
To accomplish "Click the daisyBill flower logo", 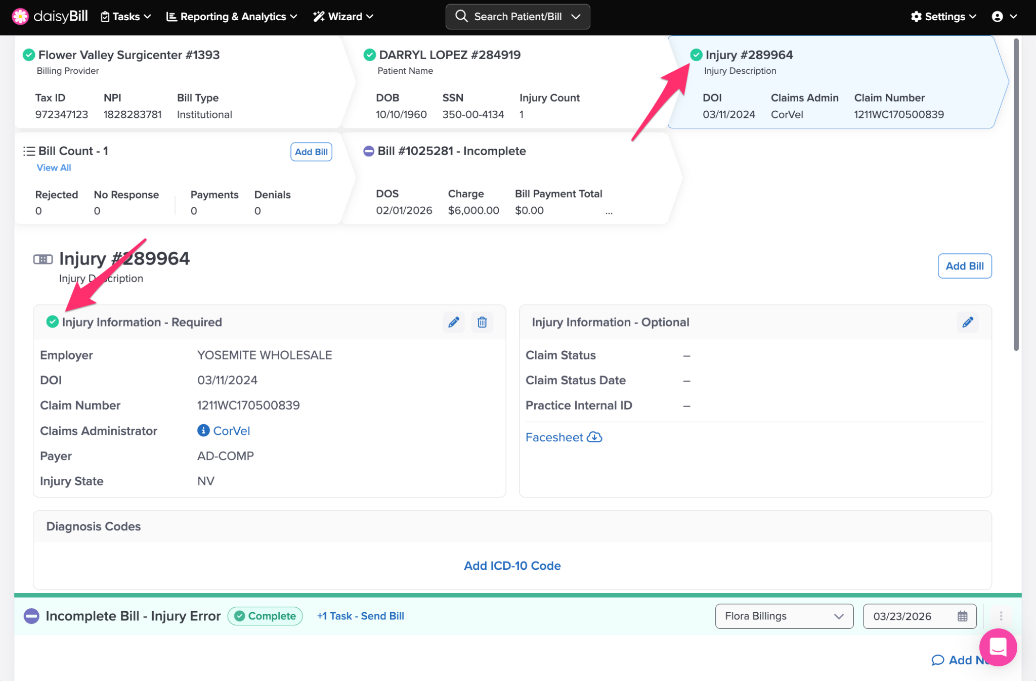I will coord(20,17).
